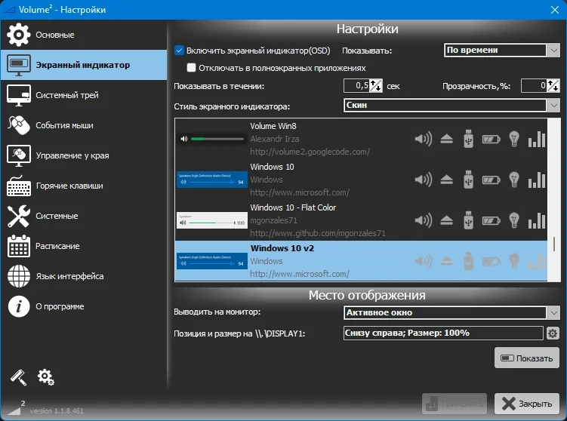
Task: Select the Windows 10 - Flat Color skin
Action: [x=361, y=220]
